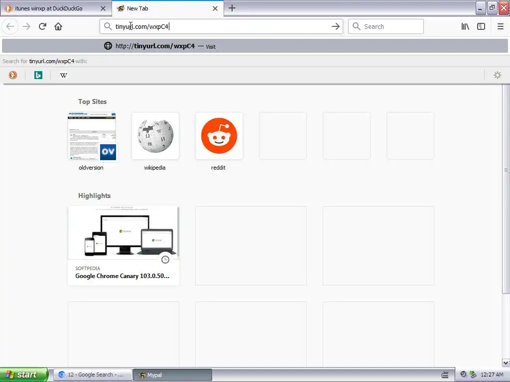Search with the Wikipedia one-off icon

(x=63, y=75)
